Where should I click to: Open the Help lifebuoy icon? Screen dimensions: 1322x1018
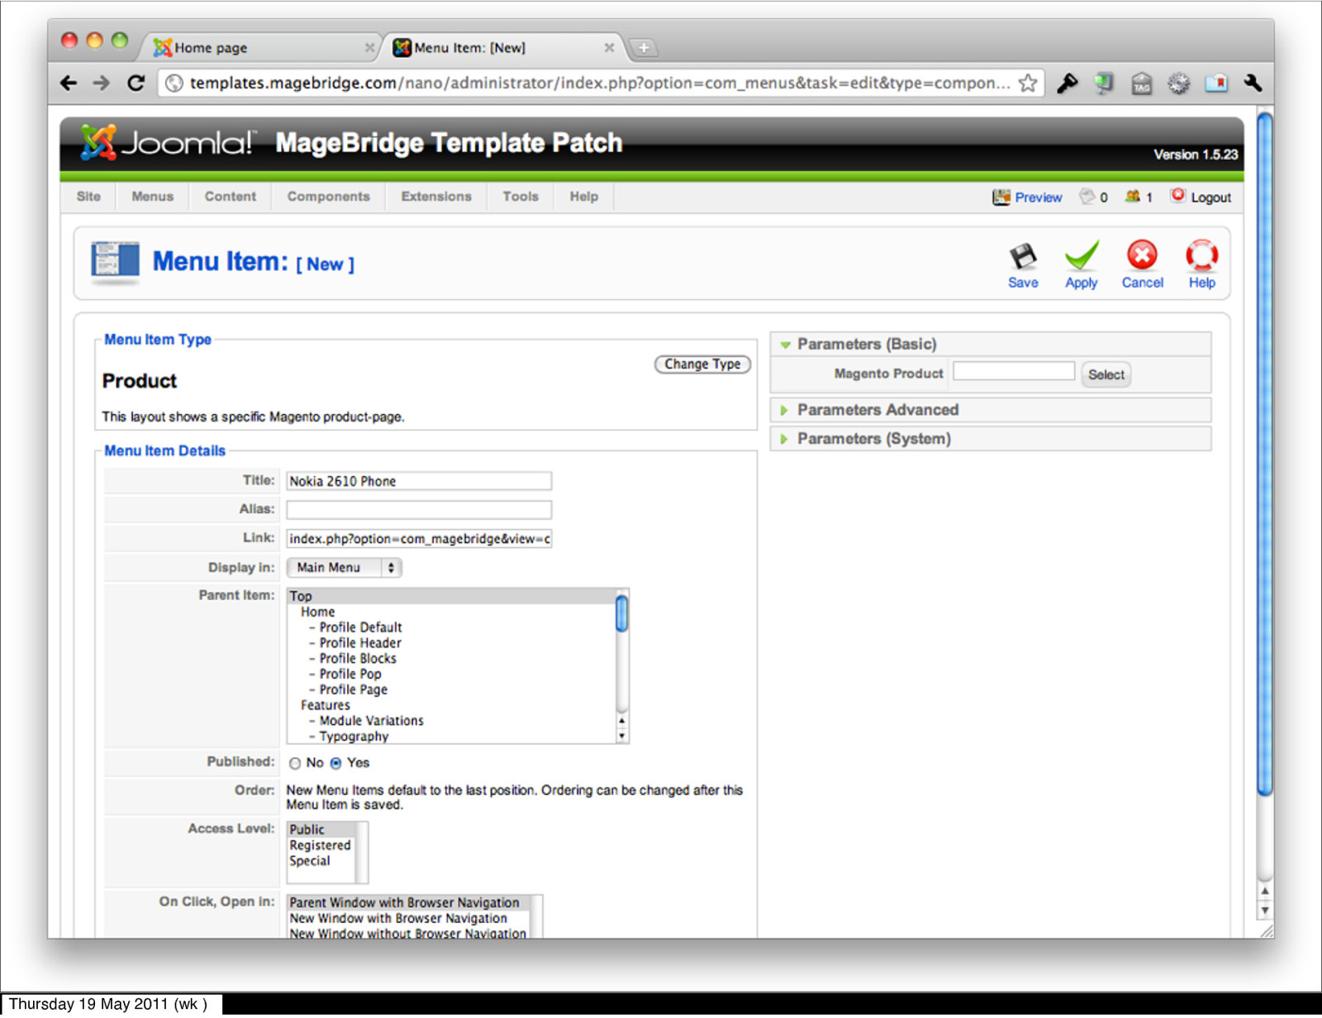tap(1201, 255)
